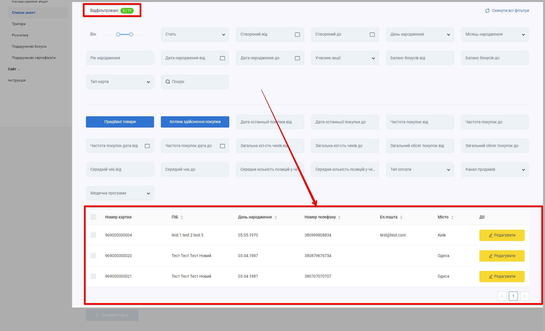
Task: Open the Тип оплати dropdown
Action: (x=420, y=170)
